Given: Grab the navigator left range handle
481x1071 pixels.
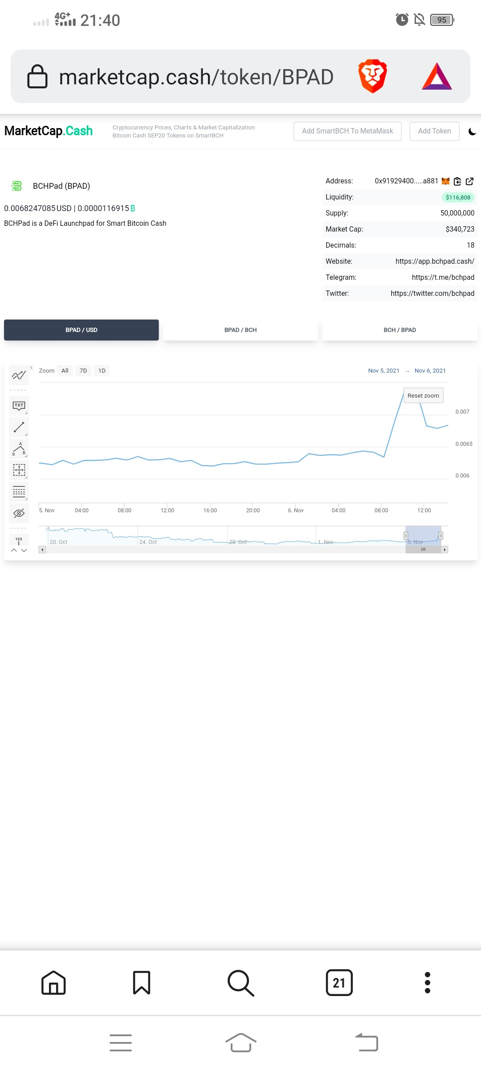Looking at the screenshot, I should (x=406, y=535).
